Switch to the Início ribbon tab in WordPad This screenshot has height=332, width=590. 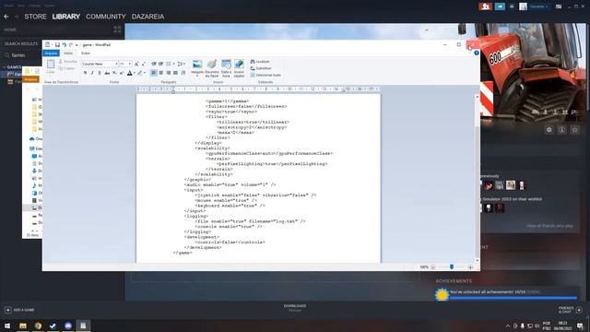tap(68, 53)
